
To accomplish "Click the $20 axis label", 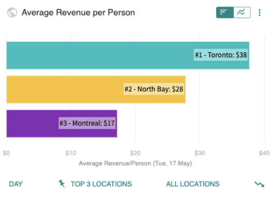I will coord(135,153).
